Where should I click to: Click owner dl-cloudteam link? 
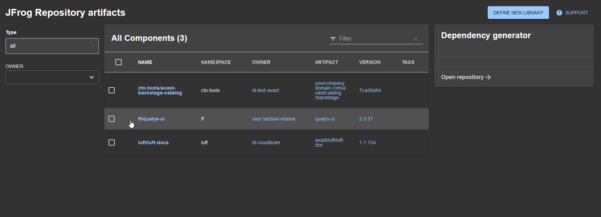click(x=266, y=142)
